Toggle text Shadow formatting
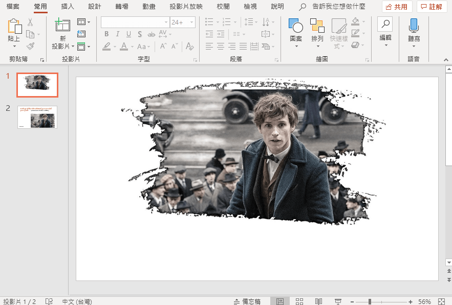This screenshot has width=452, height=305. pos(140,34)
